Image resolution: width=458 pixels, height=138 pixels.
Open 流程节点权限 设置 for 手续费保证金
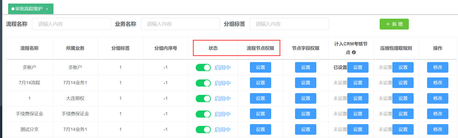(261, 114)
